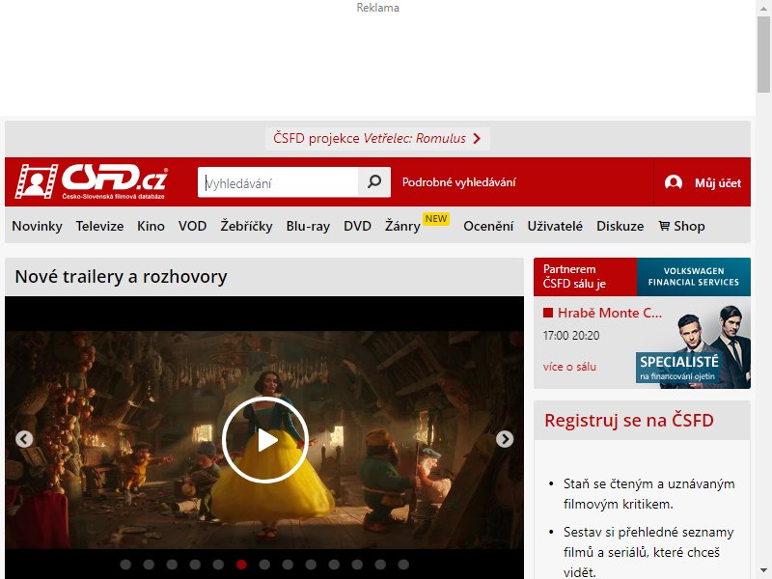This screenshot has width=772, height=579.
Task: Open the Televize menu
Action: coord(99,226)
